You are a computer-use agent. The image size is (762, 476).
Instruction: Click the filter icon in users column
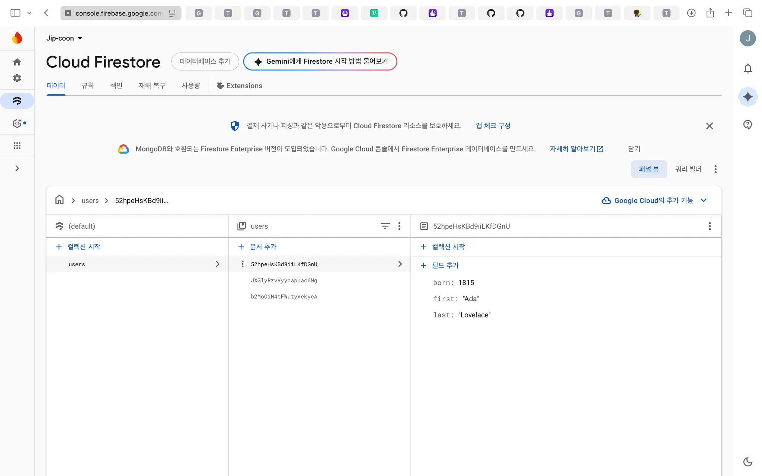point(385,226)
